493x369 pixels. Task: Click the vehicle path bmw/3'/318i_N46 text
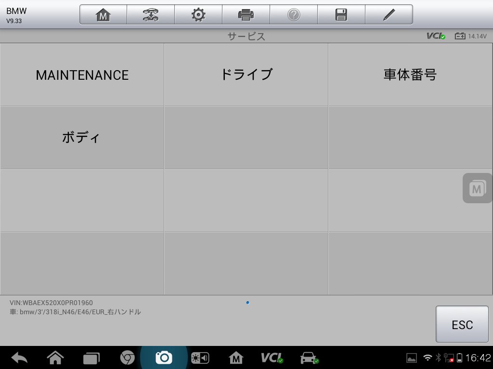75,312
